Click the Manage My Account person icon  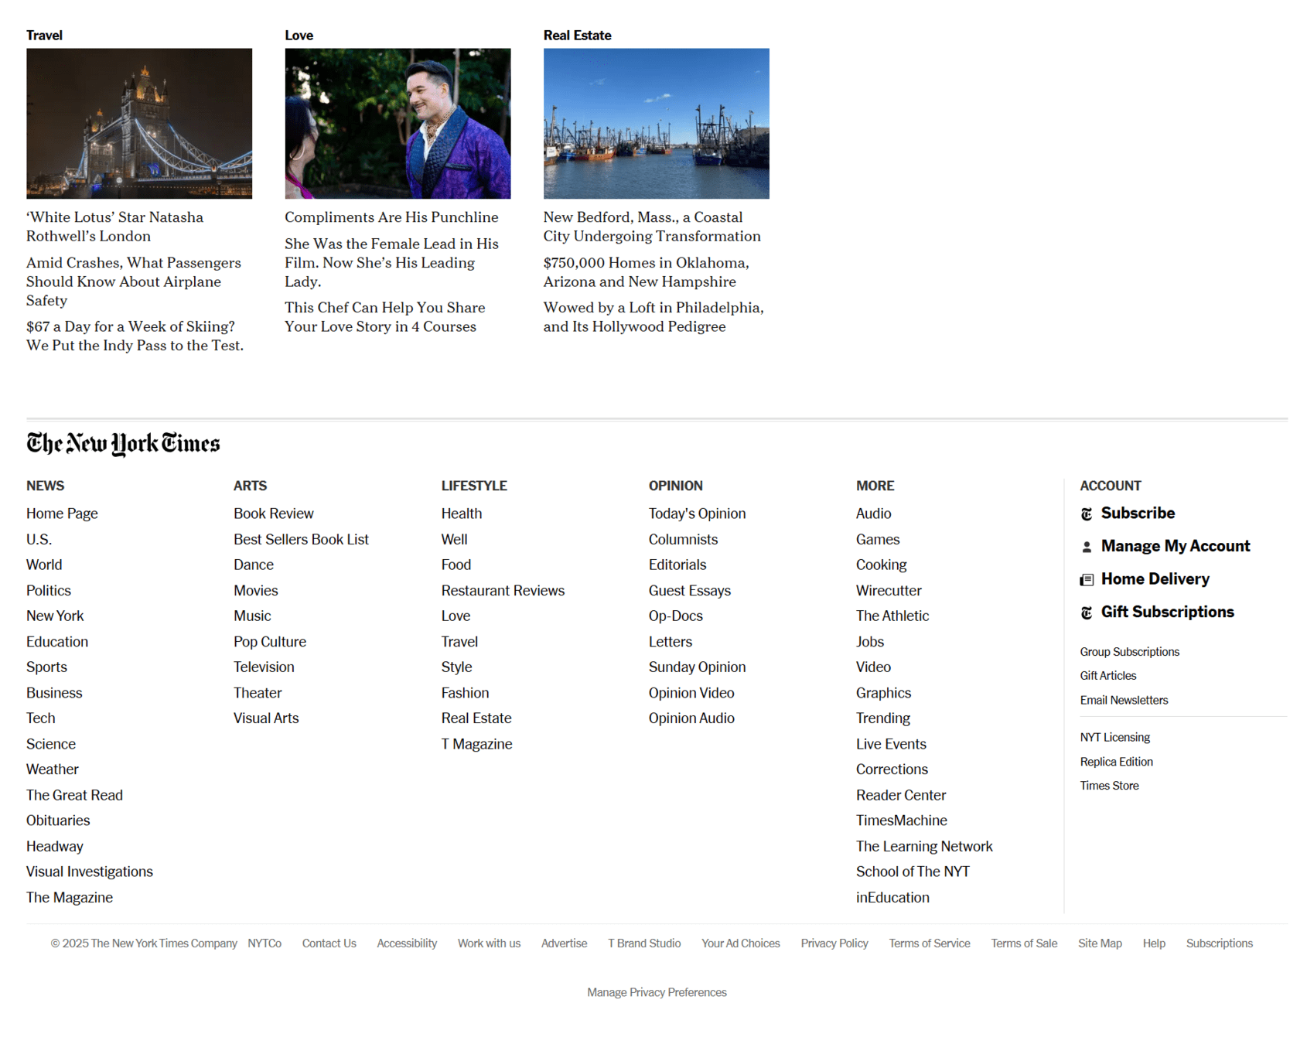click(x=1087, y=547)
